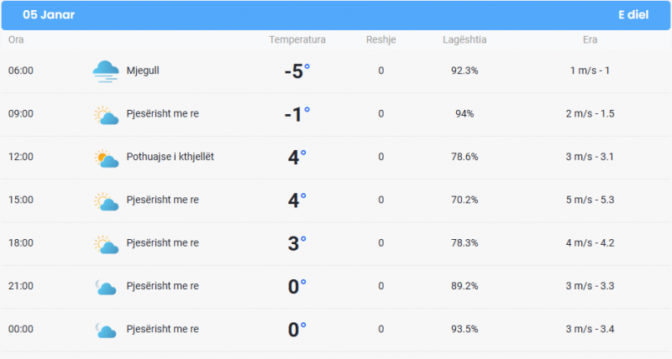672x359 pixels.
Task: Click the weather icon for 15:00
Action: 106,201
